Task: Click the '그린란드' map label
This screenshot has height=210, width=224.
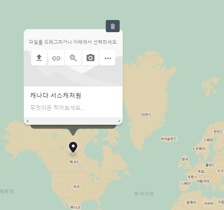Action: [x=145, y=115]
